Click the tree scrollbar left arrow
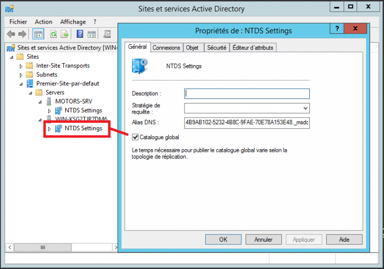 [9, 247]
